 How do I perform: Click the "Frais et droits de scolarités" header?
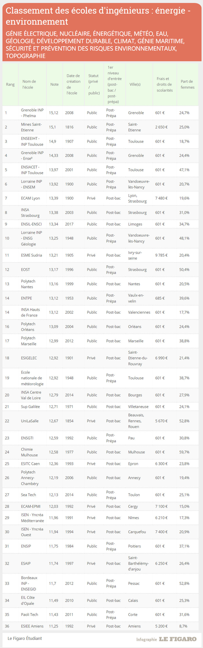point(164,84)
